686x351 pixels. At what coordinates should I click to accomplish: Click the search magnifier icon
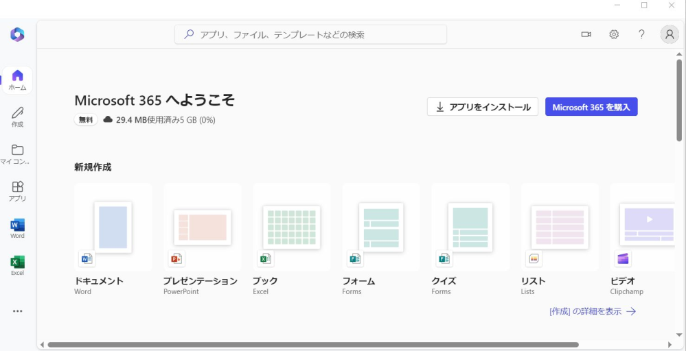[189, 34]
